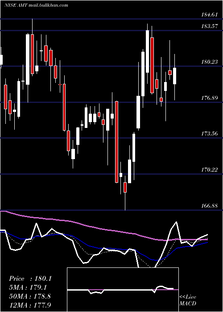Click the '12MA : 177.9' readout

[x=30, y=305]
